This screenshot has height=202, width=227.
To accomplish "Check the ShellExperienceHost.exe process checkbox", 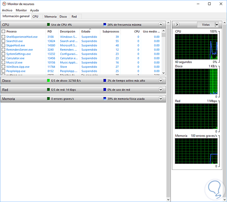I will [x=3, y=37].
